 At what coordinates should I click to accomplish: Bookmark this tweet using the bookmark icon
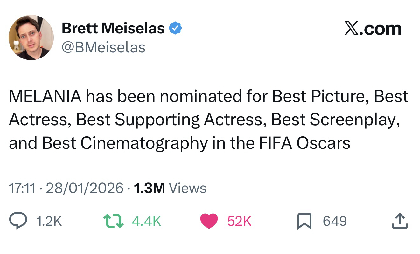[304, 221]
